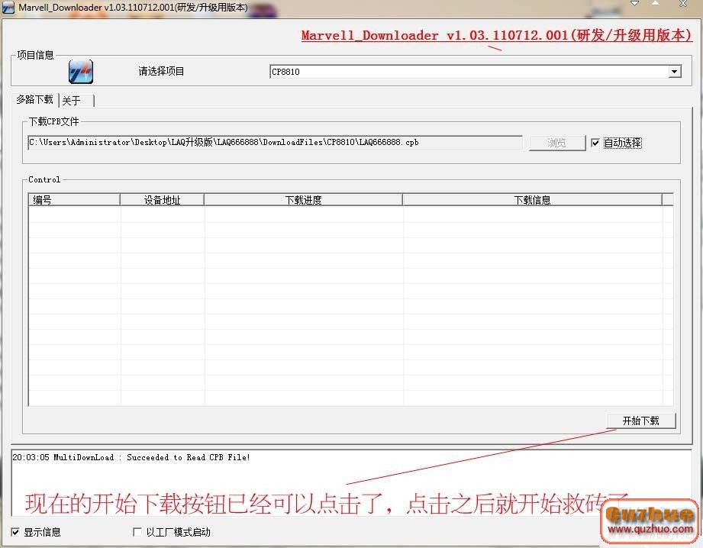Click the CPB file path field
703x548 pixels.
(275, 143)
